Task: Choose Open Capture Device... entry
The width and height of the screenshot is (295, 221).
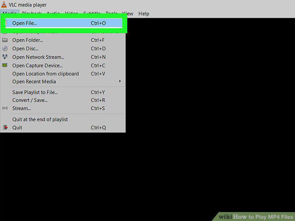Action: (63, 66)
